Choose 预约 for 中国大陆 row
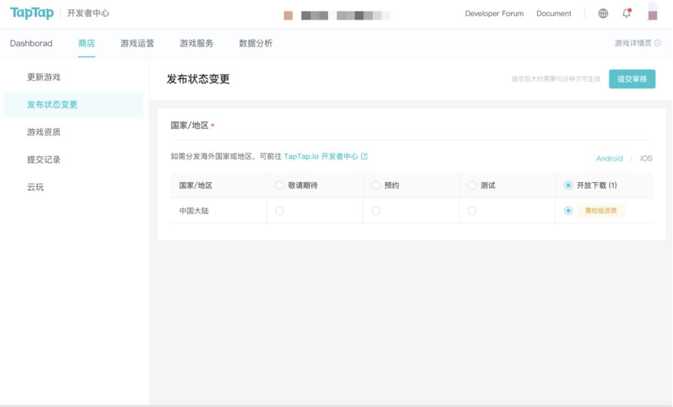The width and height of the screenshot is (673, 407). (x=376, y=211)
